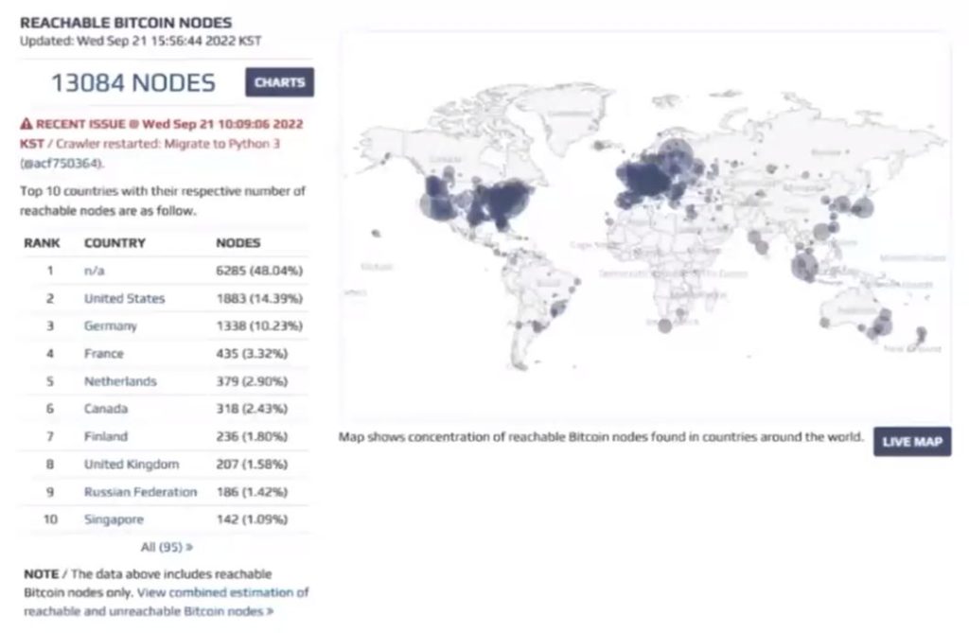This screenshot has height=633, width=969.
Task: Open the France country link
Action: tap(104, 354)
